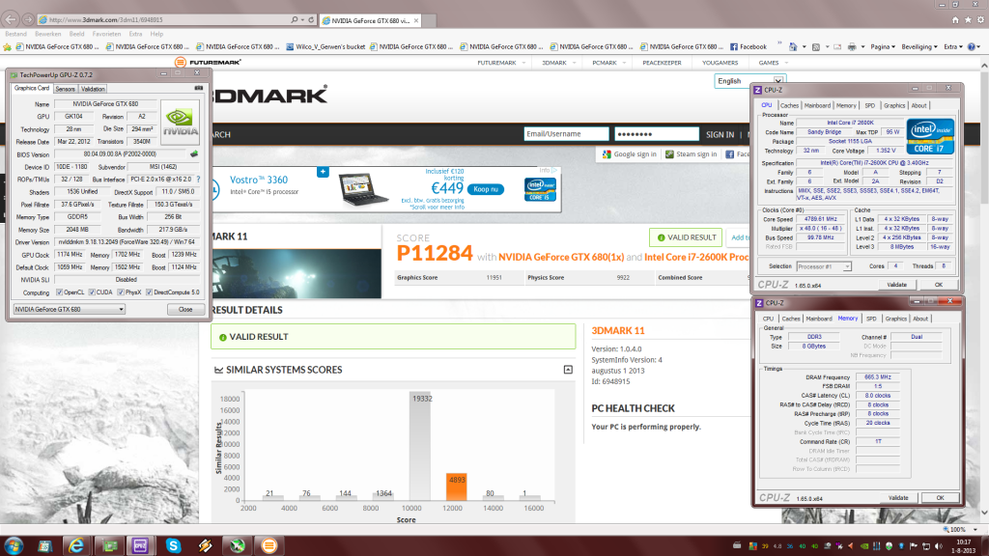Screen dimensions: 989x556
Task: Switch to the Validation tab in GPU-Z
Action: click(x=93, y=89)
